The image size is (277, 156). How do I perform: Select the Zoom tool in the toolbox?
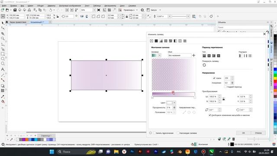(3, 39)
